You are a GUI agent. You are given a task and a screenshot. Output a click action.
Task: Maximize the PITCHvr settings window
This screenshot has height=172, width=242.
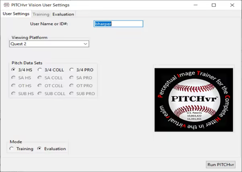(x=213, y=5)
